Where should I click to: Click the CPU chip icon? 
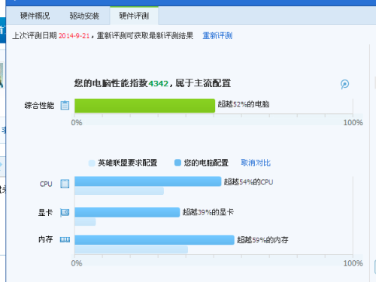click(65, 184)
